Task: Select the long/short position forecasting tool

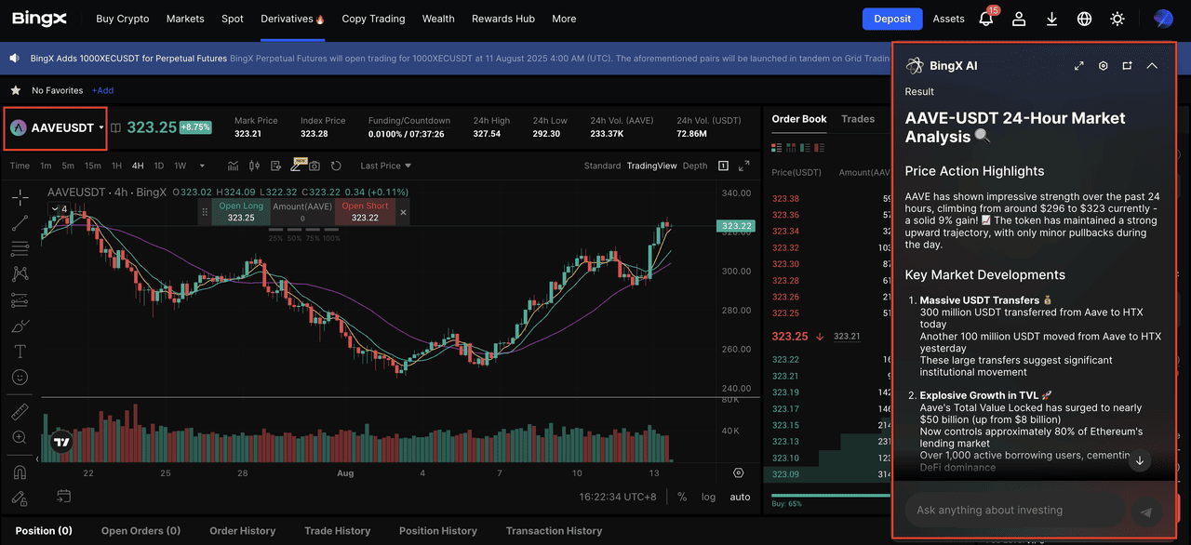Action: (x=20, y=300)
